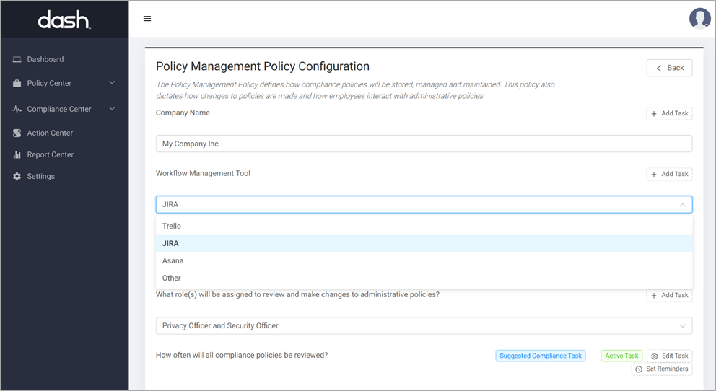Open the user profile avatar
This screenshot has height=391, width=716.
(x=699, y=19)
